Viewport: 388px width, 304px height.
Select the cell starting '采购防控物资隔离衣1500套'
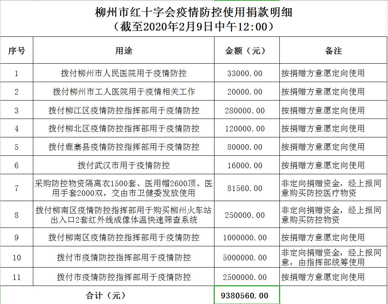124,188
